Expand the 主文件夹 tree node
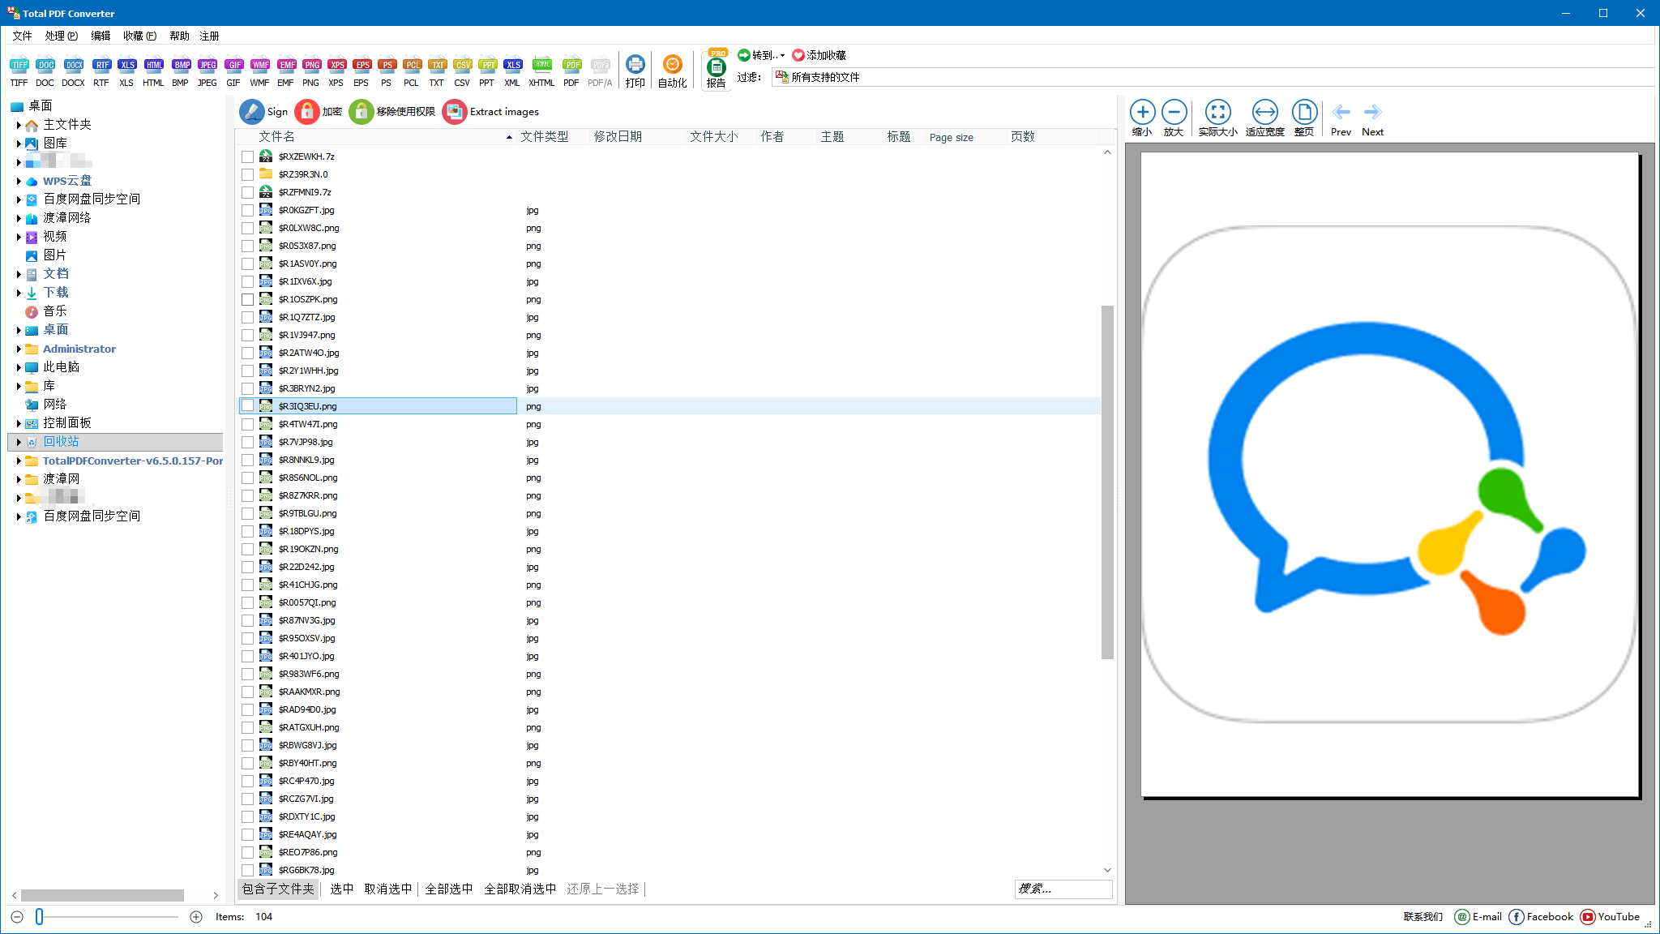 click(x=19, y=125)
